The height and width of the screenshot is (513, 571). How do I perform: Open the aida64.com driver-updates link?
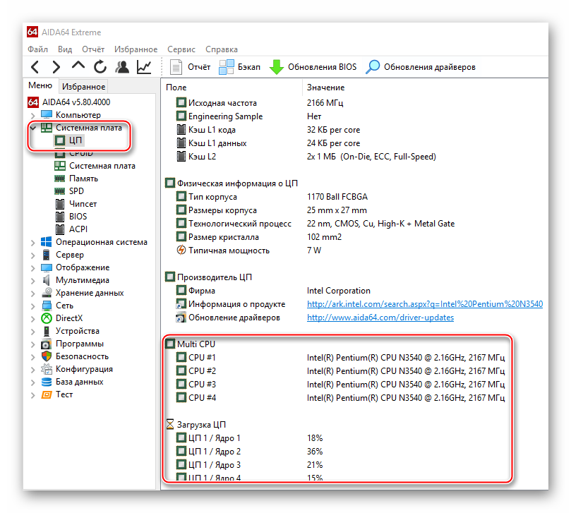pyautogui.click(x=380, y=318)
